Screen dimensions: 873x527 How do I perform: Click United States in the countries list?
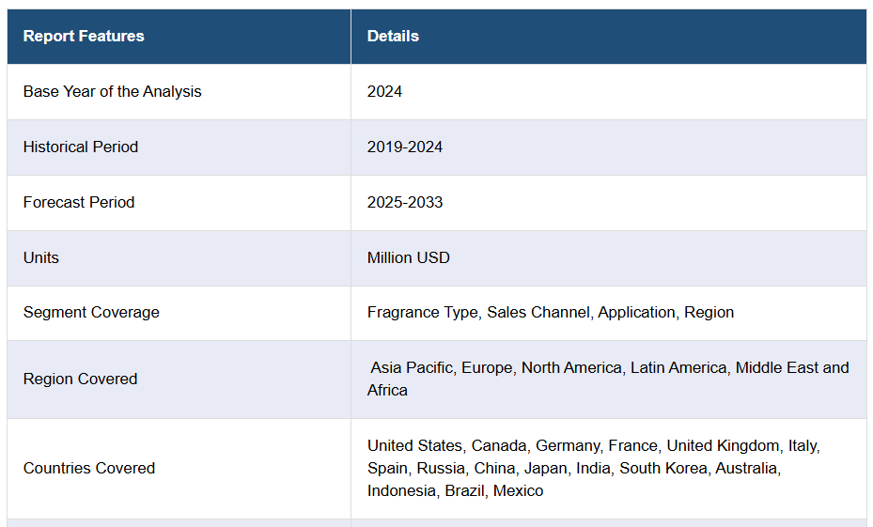pyautogui.click(x=414, y=446)
